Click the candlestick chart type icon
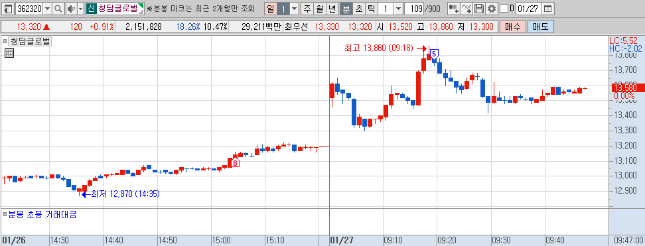This screenshot has width=645, height=246. coord(454,8)
